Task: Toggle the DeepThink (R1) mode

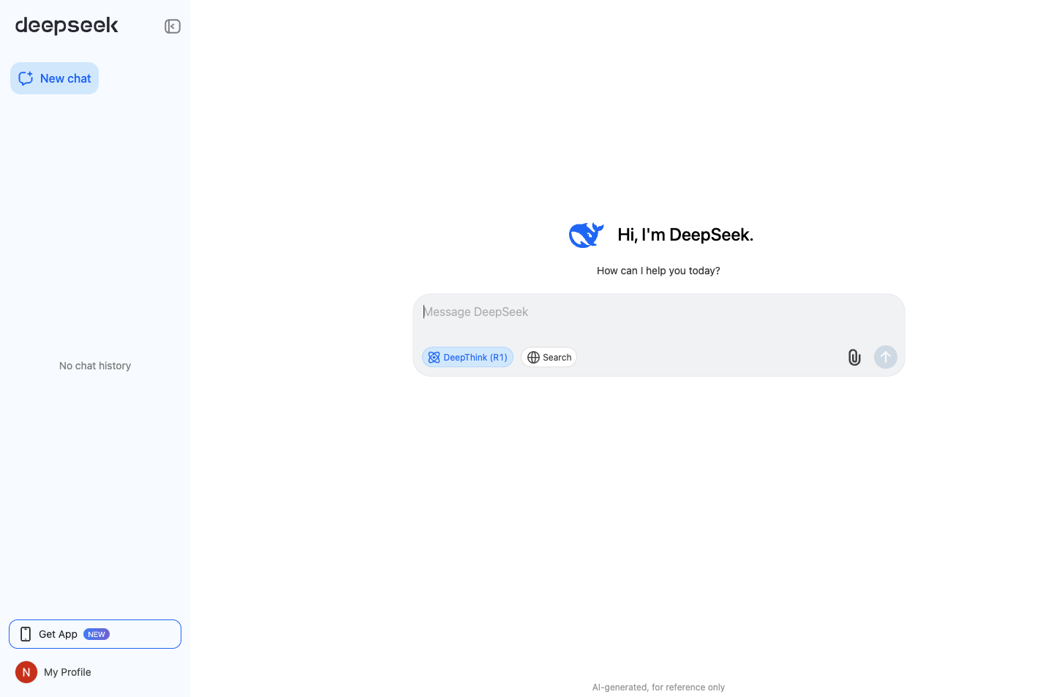Action: (467, 357)
